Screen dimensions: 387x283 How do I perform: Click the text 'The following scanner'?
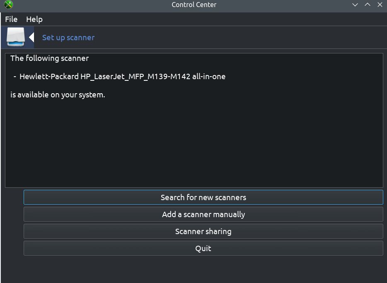(50, 58)
